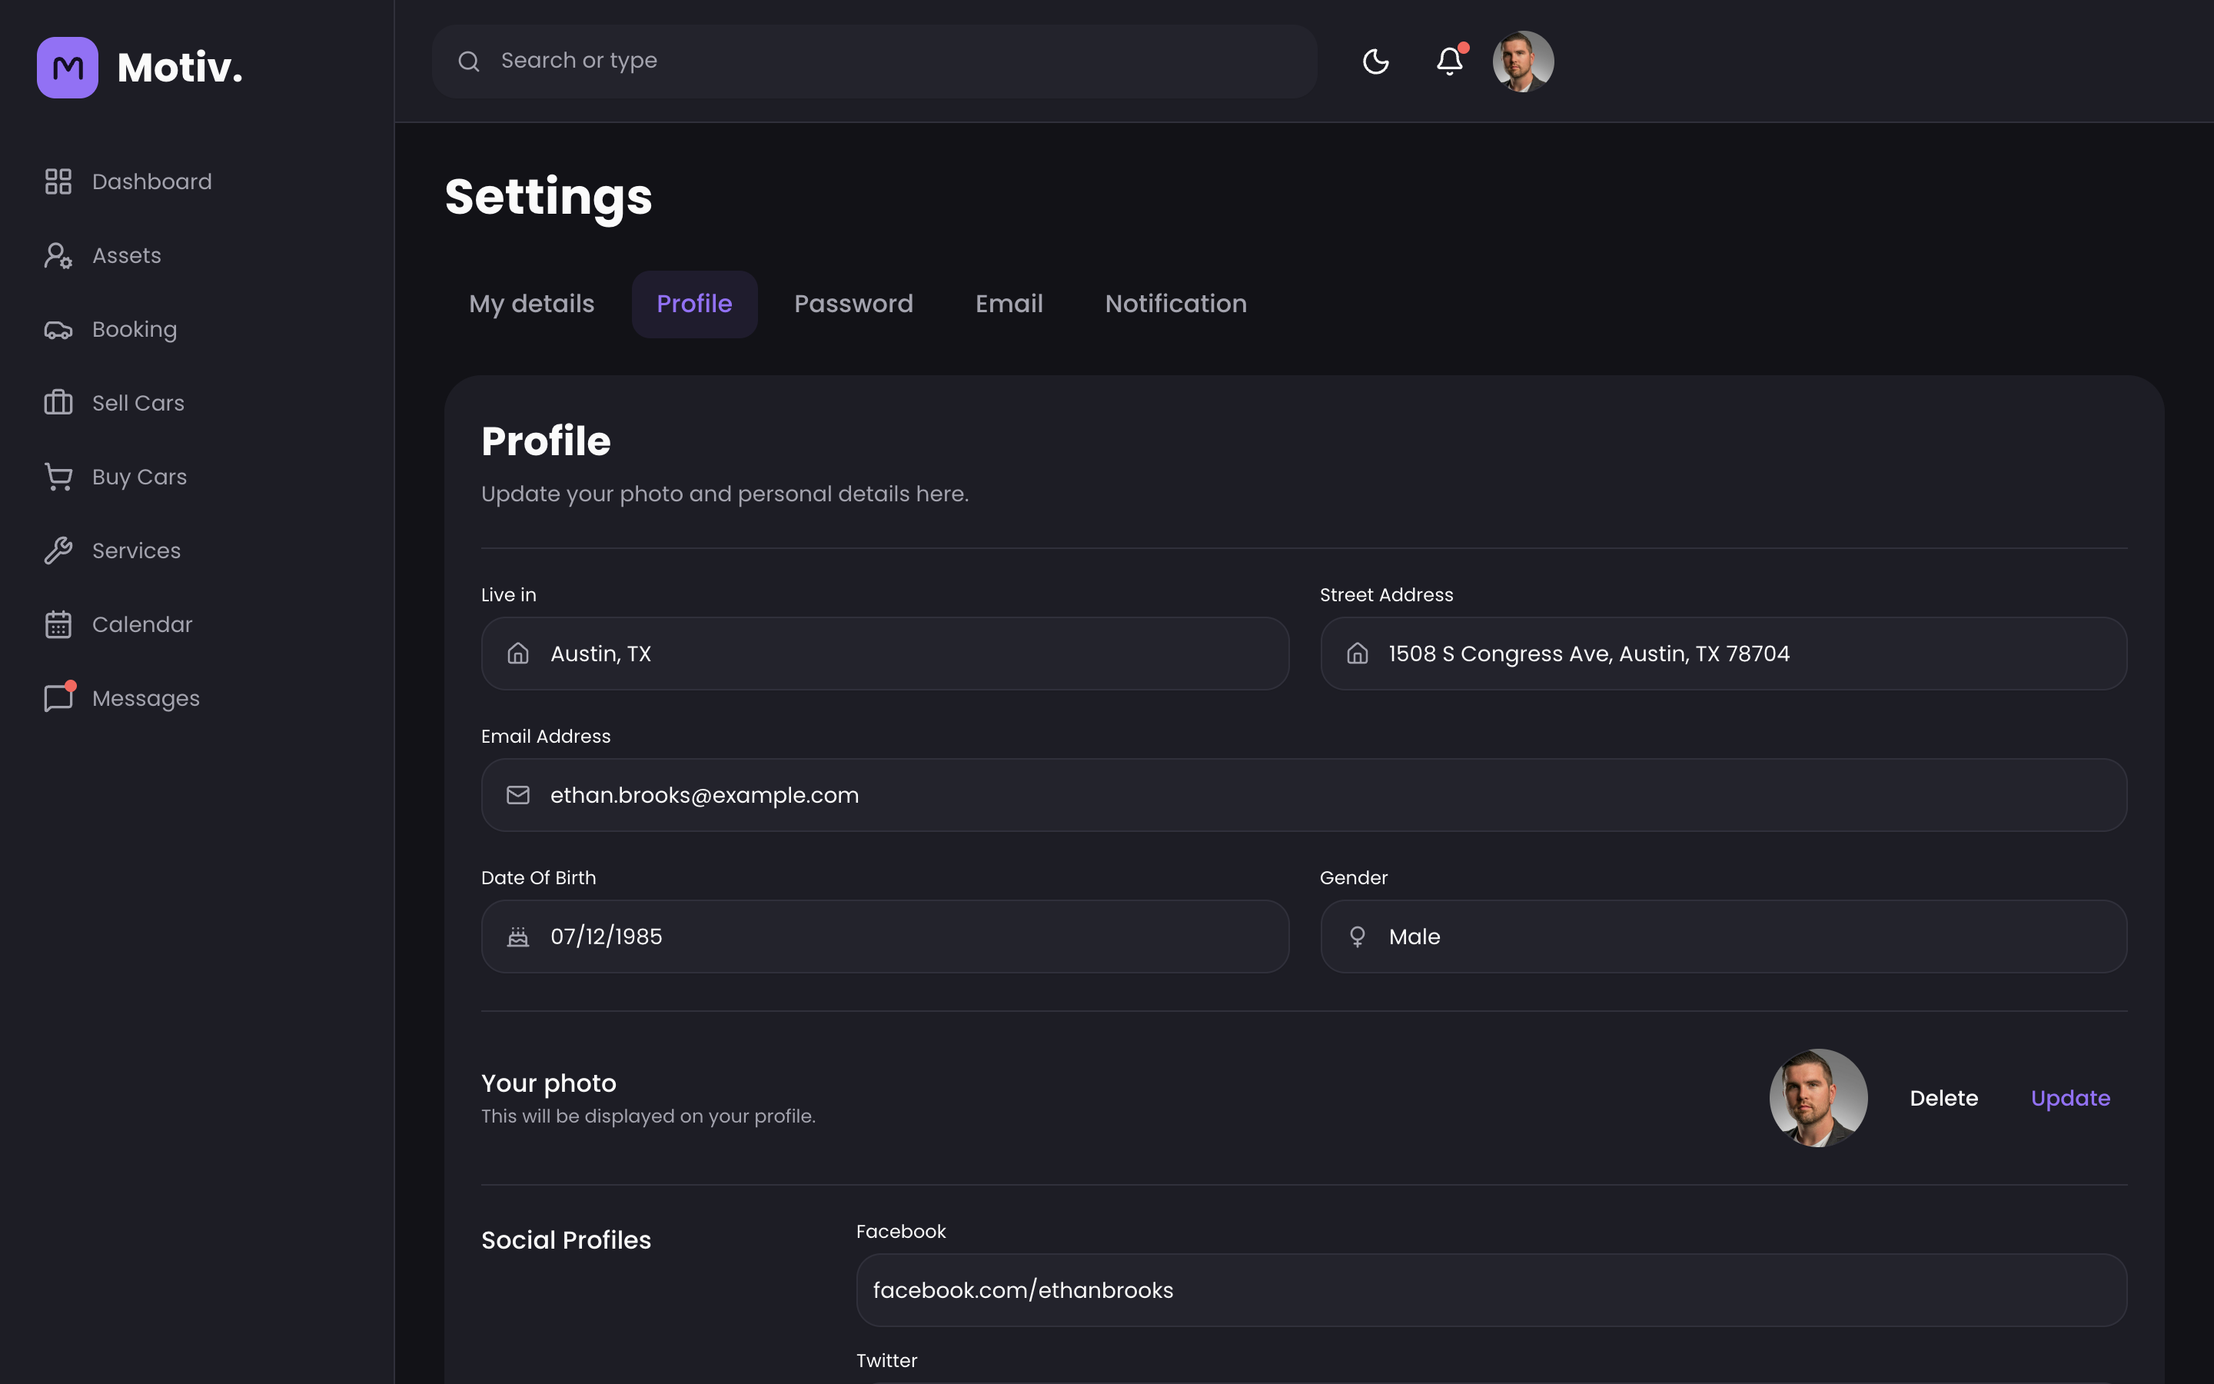Viewport: 2214px width, 1384px height.
Task: Click 'Update your photo and personal details here.'
Action: point(725,494)
